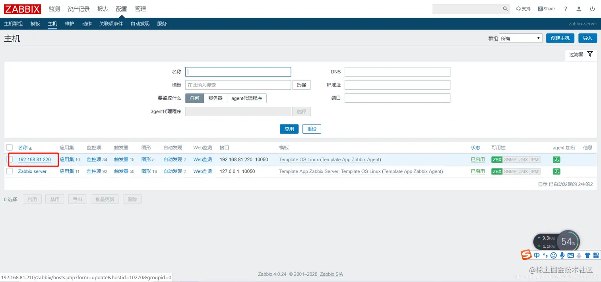Click the search magnifier icon
Image resolution: width=601 pixels, height=282 pixels.
(x=505, y=9)
